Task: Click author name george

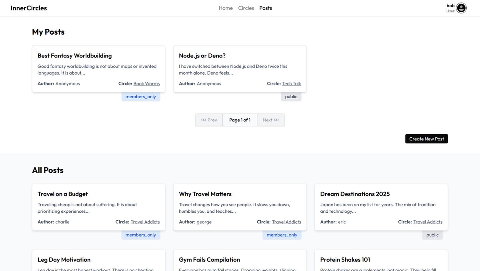Action: [x=204, y=222]
